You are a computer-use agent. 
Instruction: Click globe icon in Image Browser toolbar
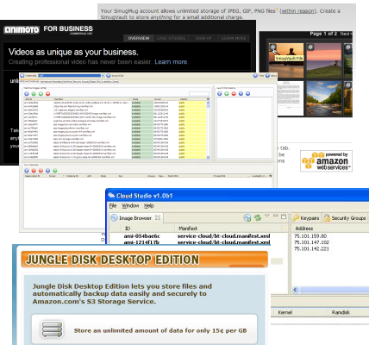coord(247,218)
